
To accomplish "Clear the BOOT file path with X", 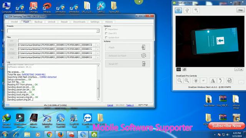I will coord(98,45).
